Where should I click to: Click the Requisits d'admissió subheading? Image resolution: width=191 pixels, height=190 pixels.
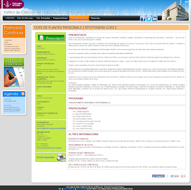click(78, 139)
